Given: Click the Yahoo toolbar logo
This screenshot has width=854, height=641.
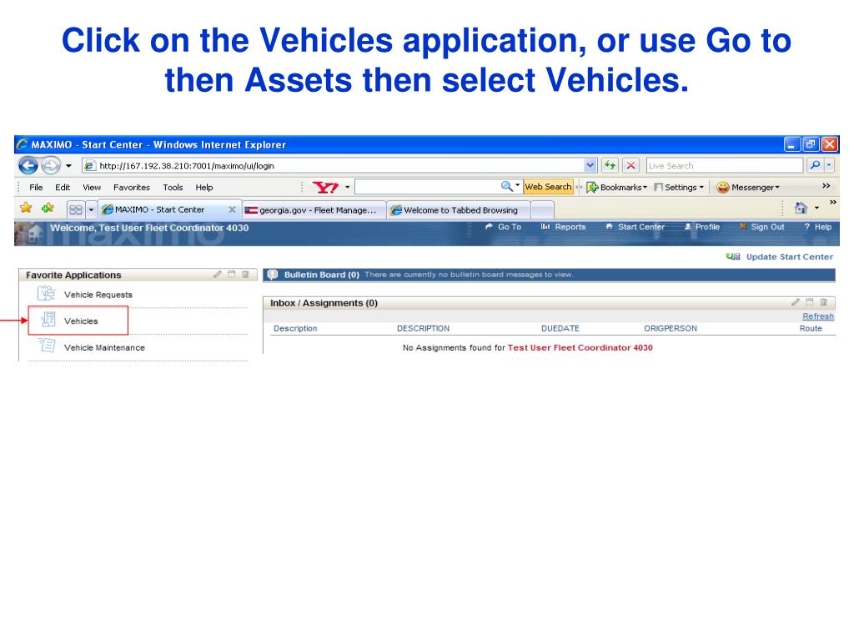Looking at the screenshot, I should 326,188.
